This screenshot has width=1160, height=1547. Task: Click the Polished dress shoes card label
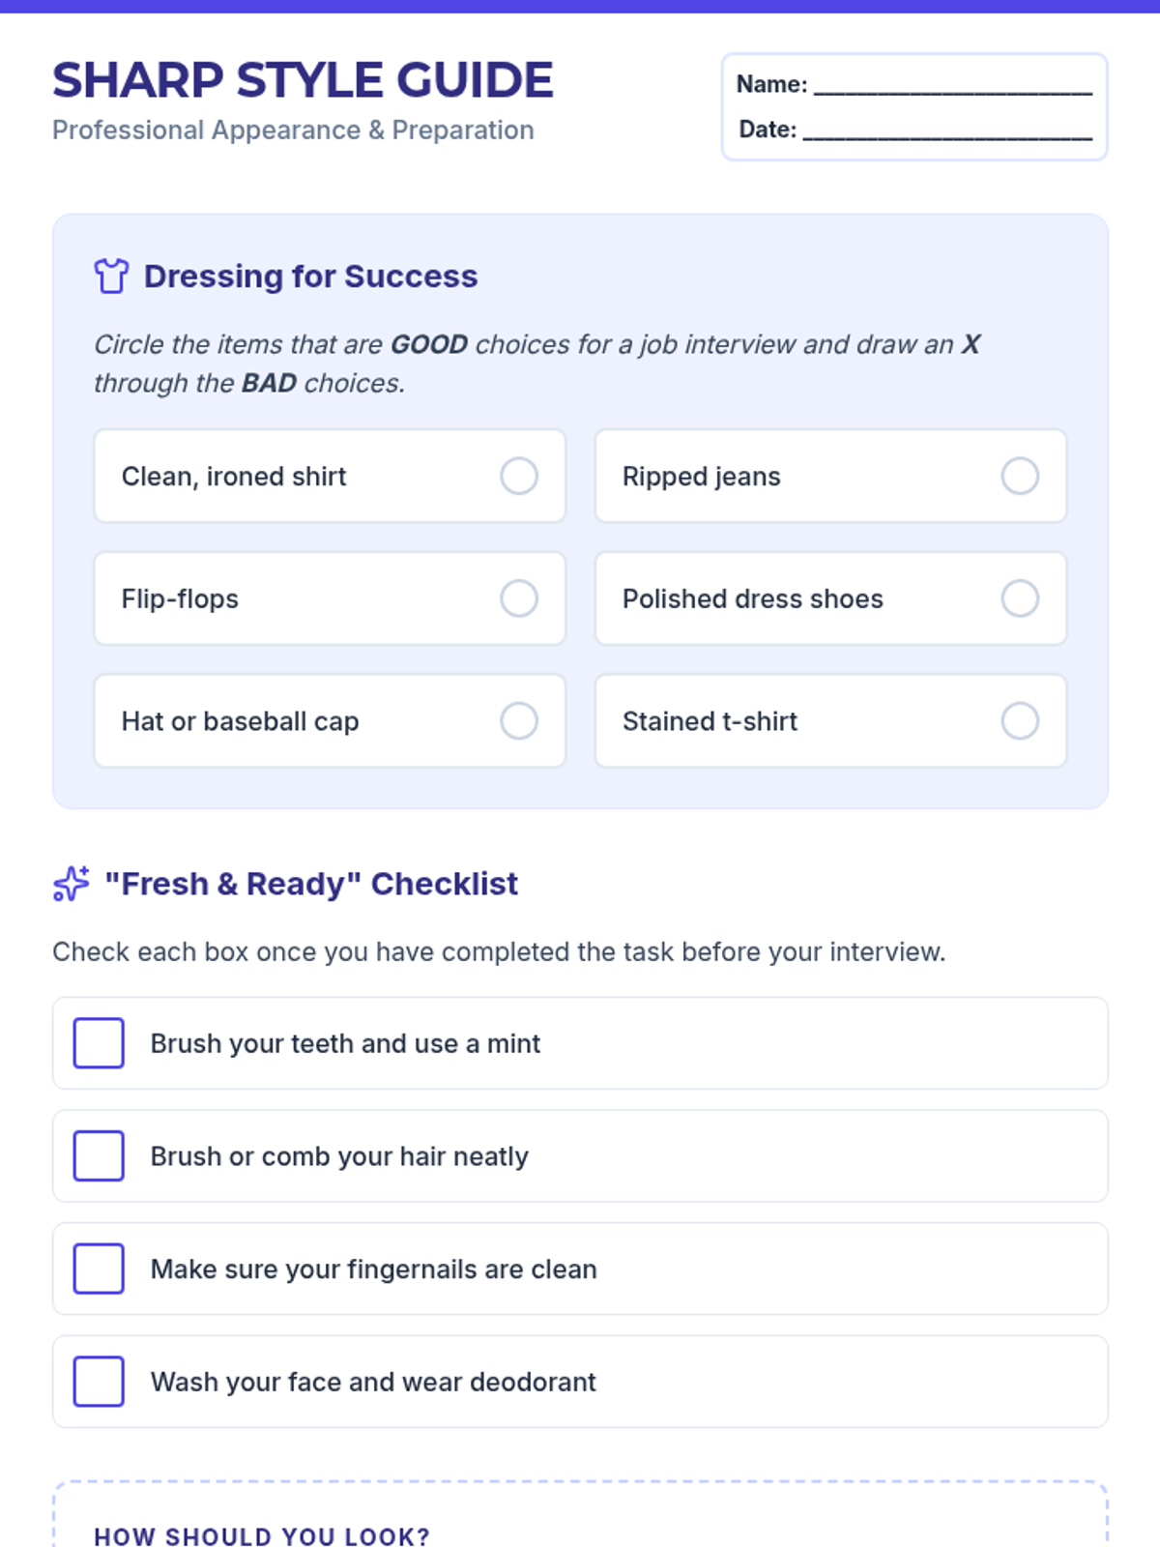(x=753, y=598)
